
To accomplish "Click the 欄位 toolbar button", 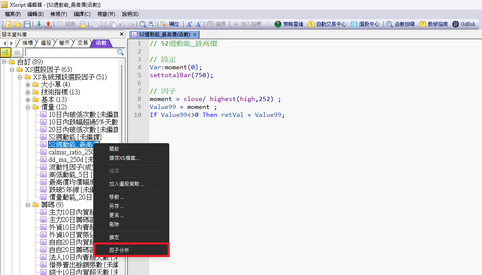I will (170, 24).
